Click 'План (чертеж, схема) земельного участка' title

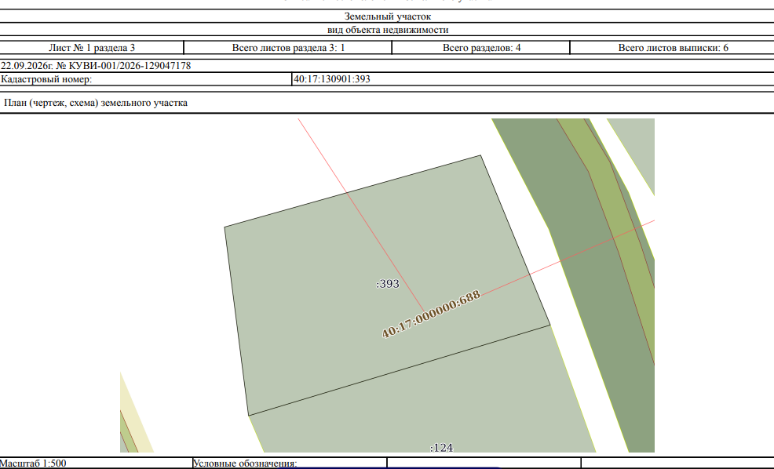(96, 103)
